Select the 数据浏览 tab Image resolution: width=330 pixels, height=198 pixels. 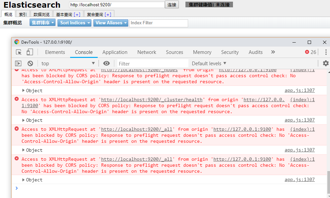pyautogui.click(x=42, y=14)
